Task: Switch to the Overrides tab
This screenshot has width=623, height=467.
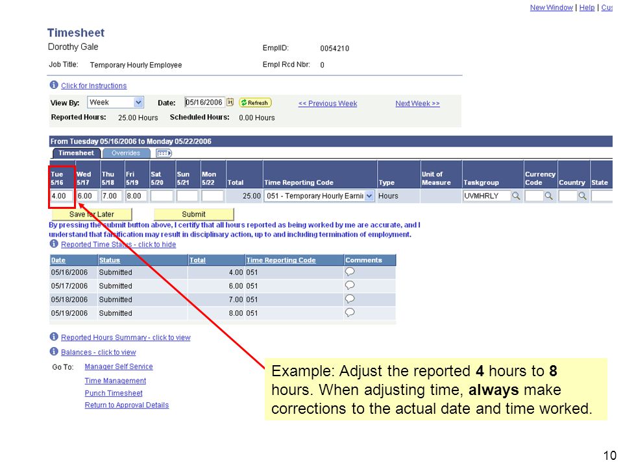Action: click(125, 153)
